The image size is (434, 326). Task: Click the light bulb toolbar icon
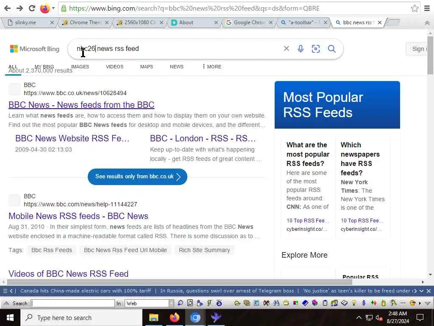tap(354, 303)
